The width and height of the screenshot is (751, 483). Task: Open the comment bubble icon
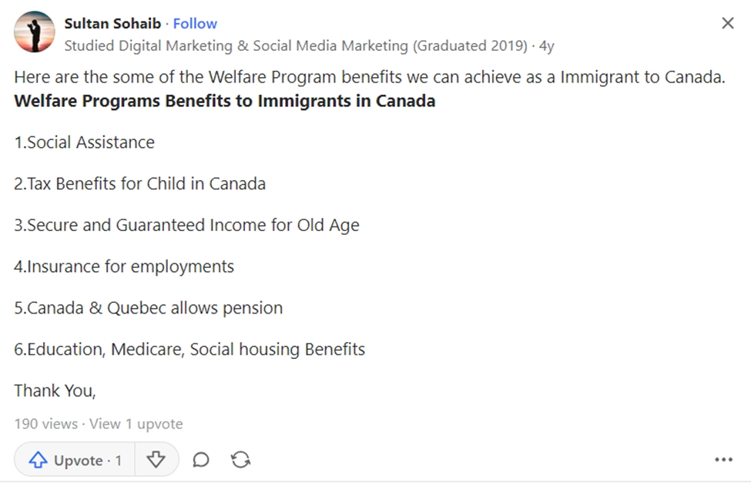[201, 460]
